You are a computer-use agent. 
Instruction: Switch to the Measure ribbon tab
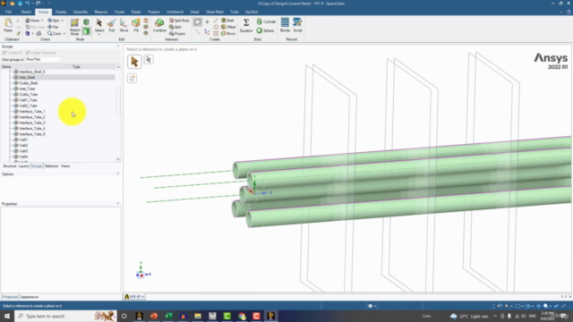101,12
